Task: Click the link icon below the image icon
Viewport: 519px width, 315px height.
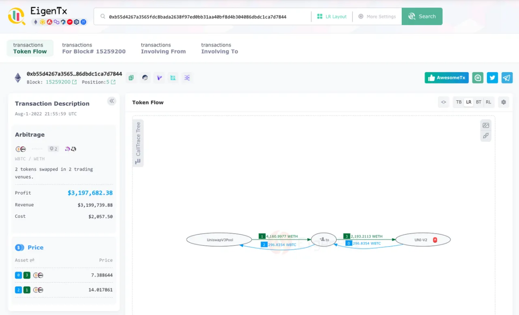Action: click(x=486, y=136)
